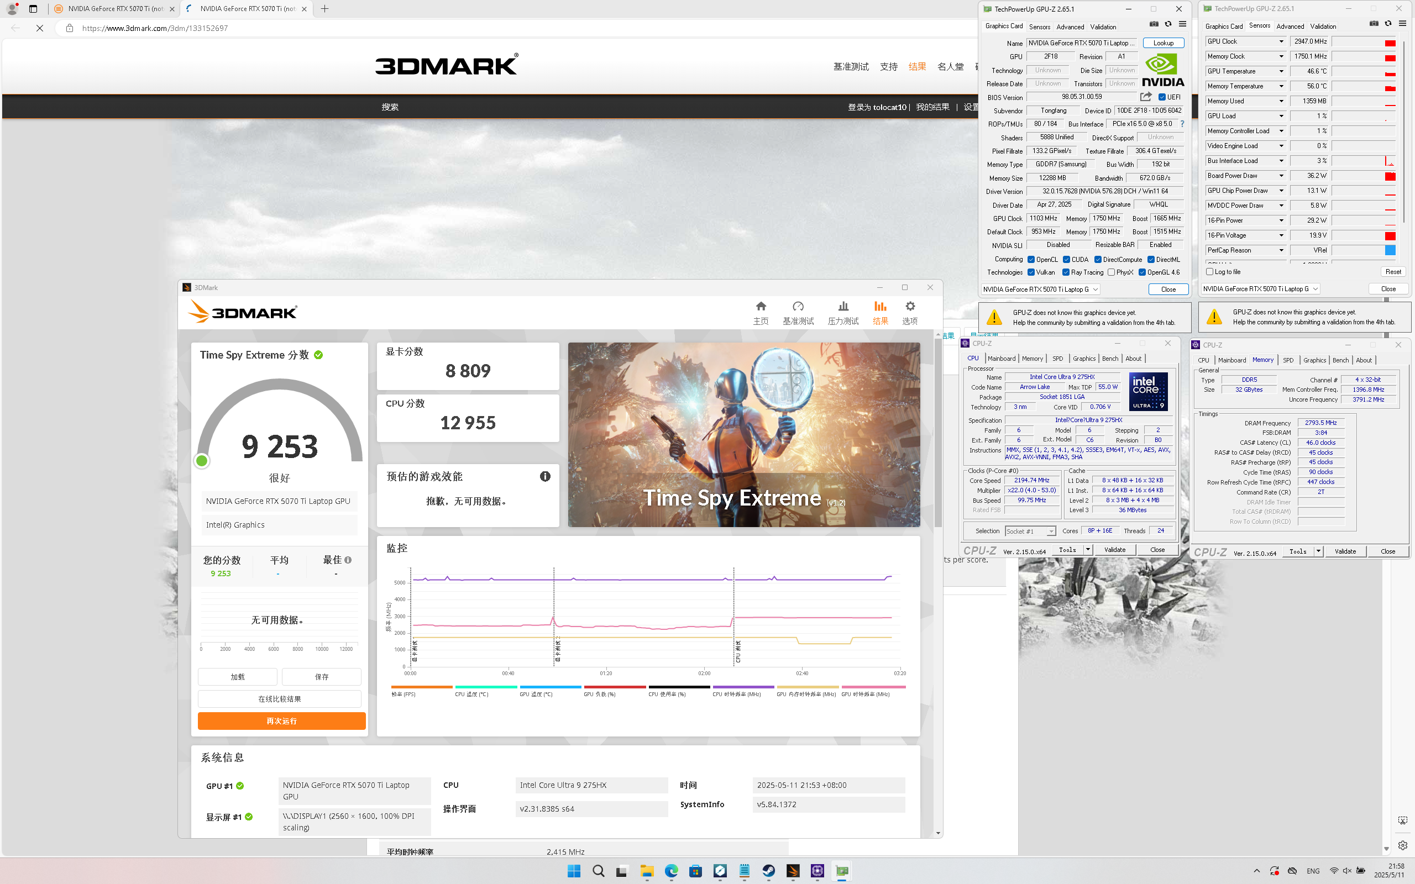Open SPD tab in CPU-Z Memory window
Screen dimensions: 1415x884
point(1288,360)
